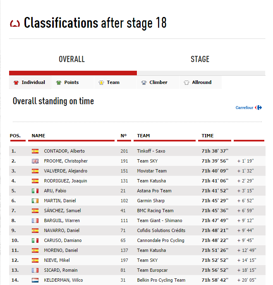Switch to the OVERALL classification tab

(x=72, y=60)
